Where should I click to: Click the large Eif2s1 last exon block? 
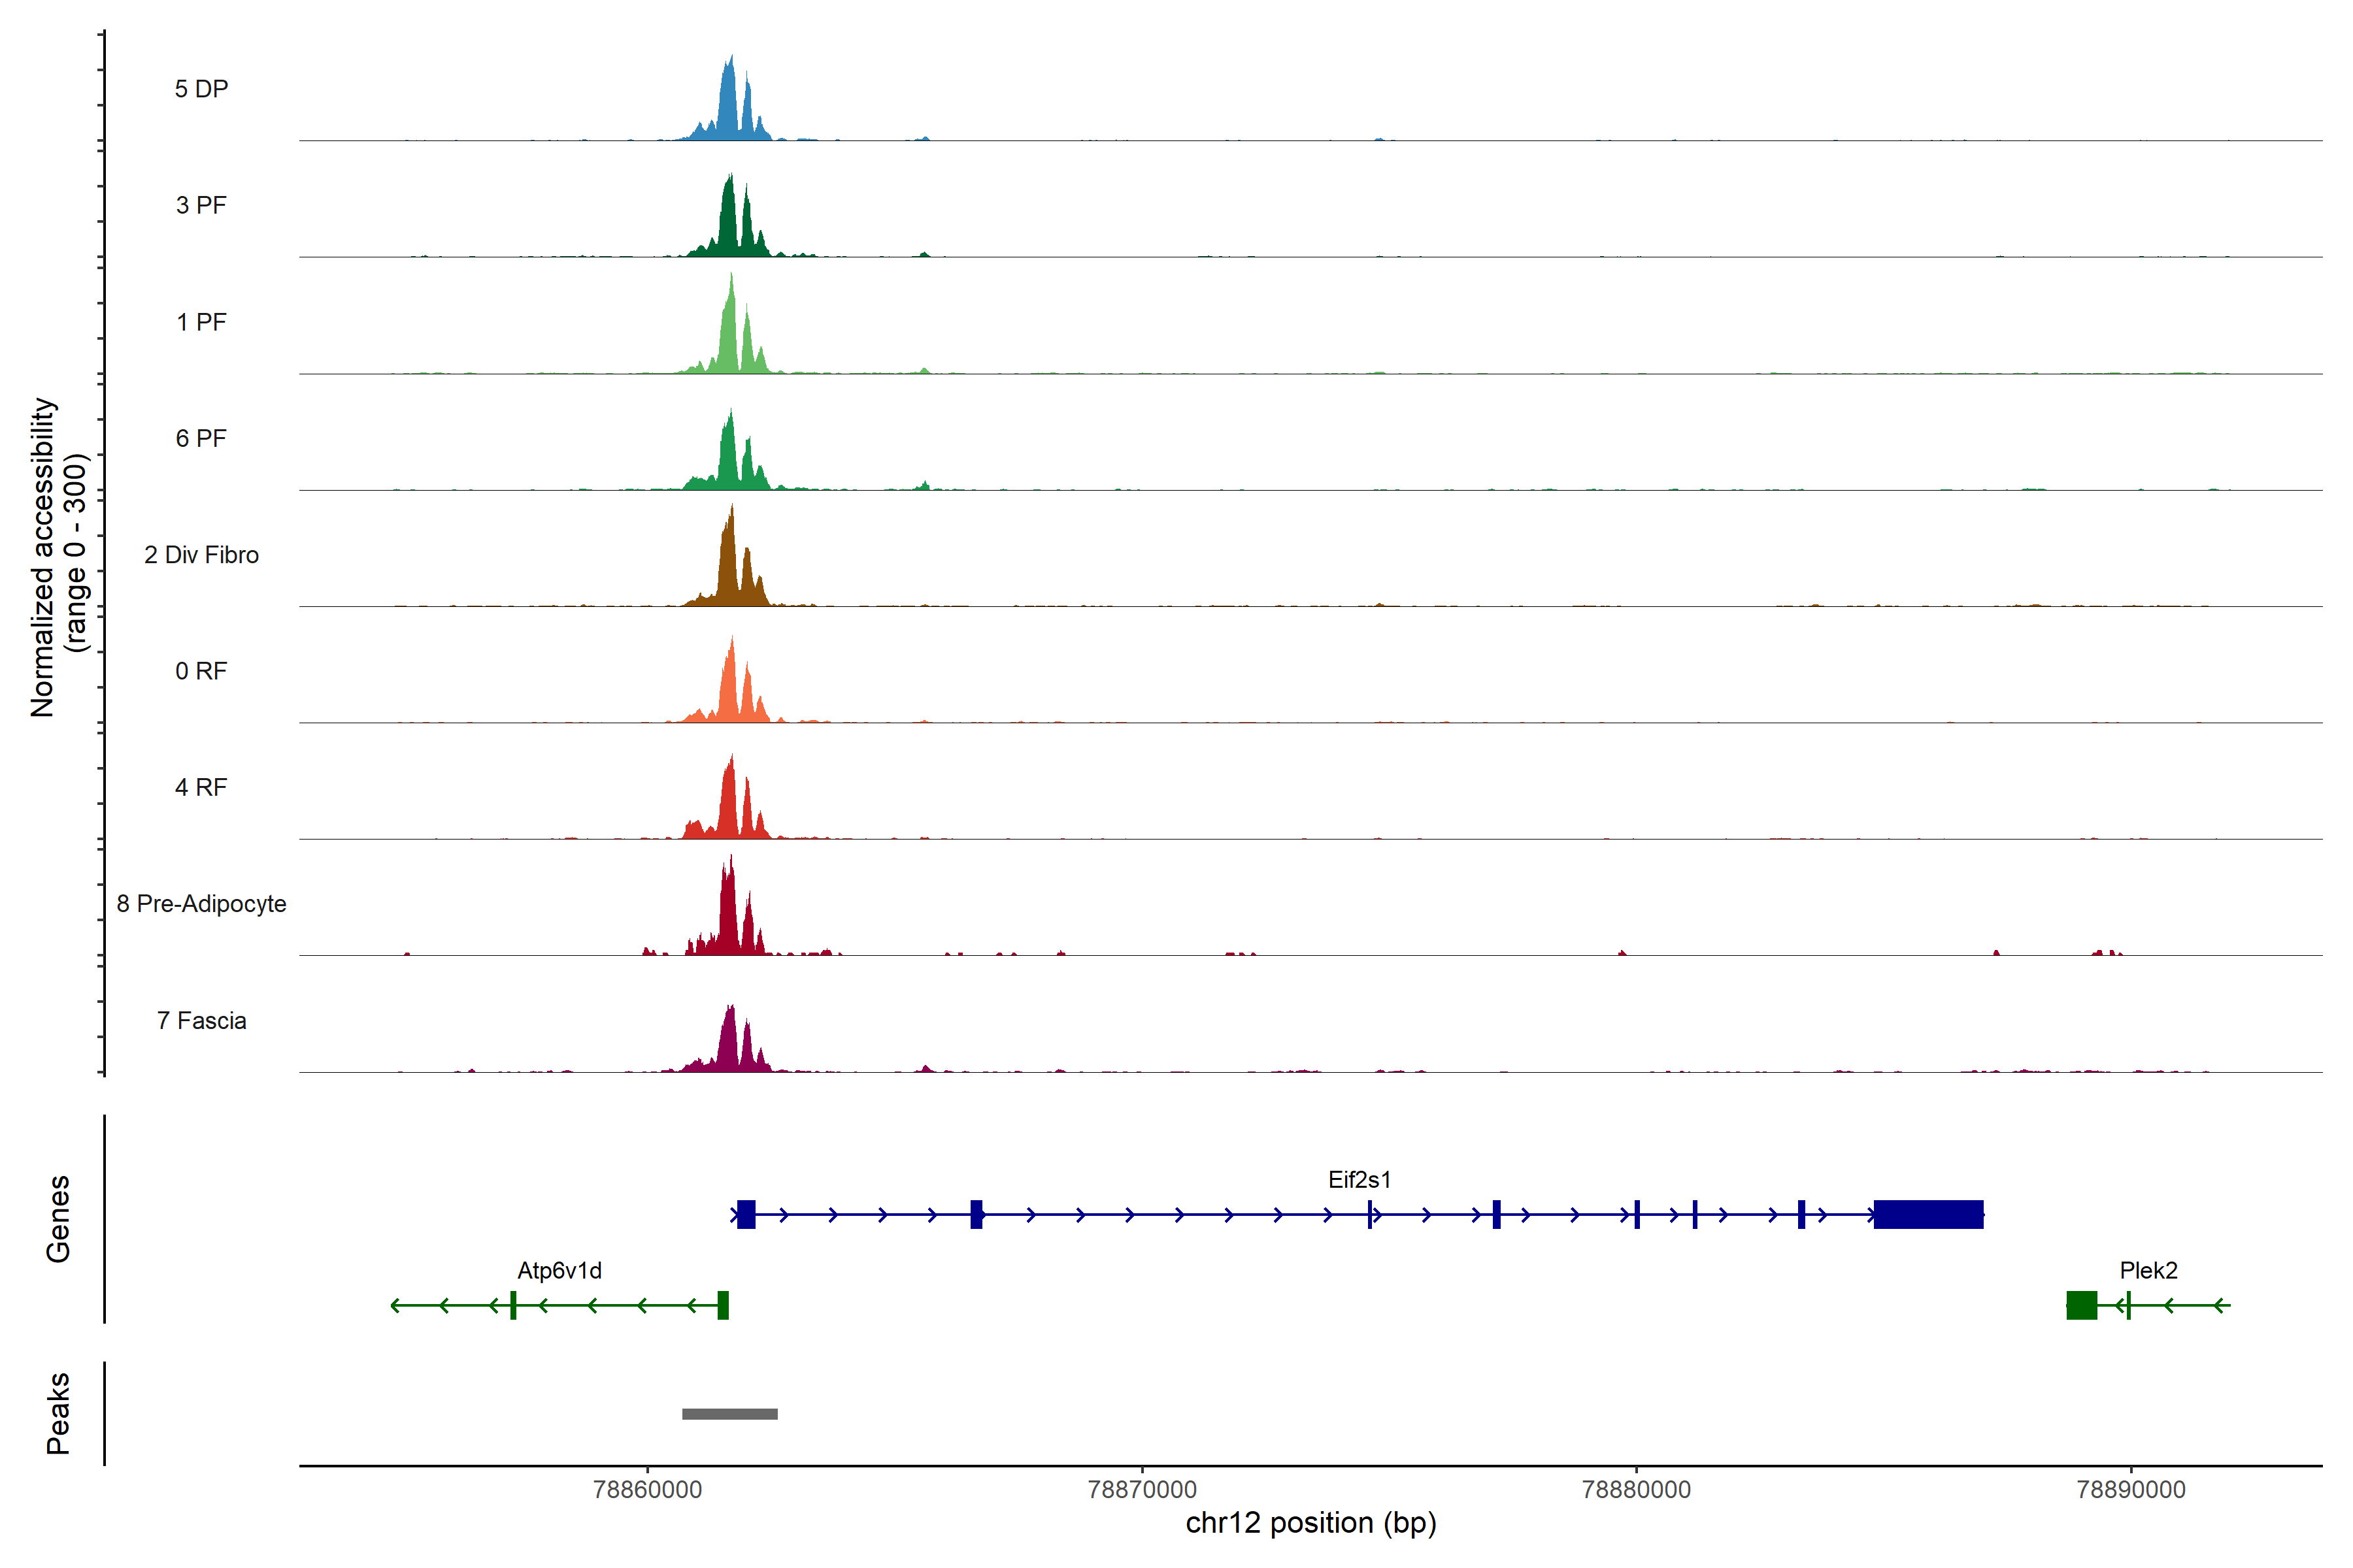pyautogui.click(x=1927, y=1214)
